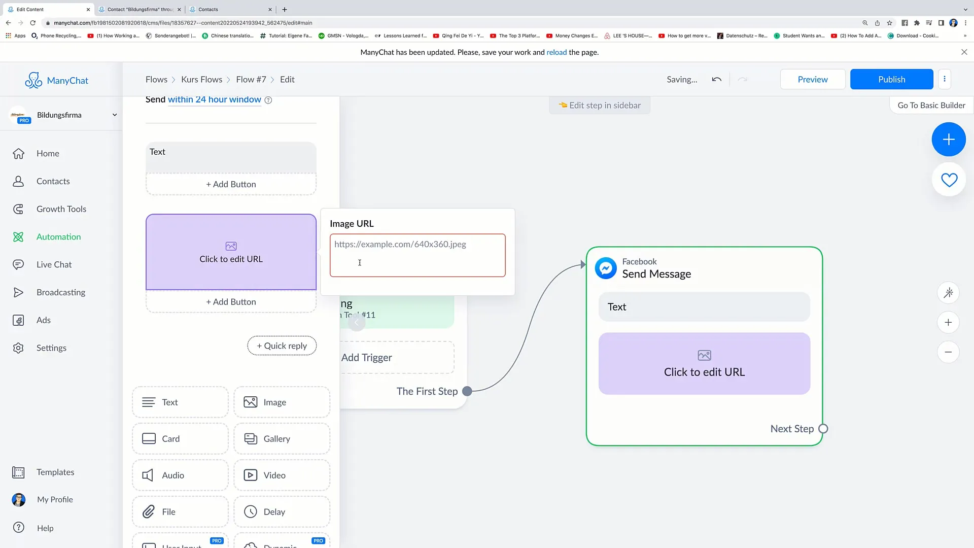Open Growth Tools section

click(x=61, y=209)
